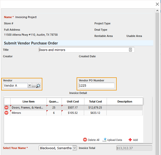Click the Unit Cost column header
Screen dimensions: 161x155
[x=73, y=101]
